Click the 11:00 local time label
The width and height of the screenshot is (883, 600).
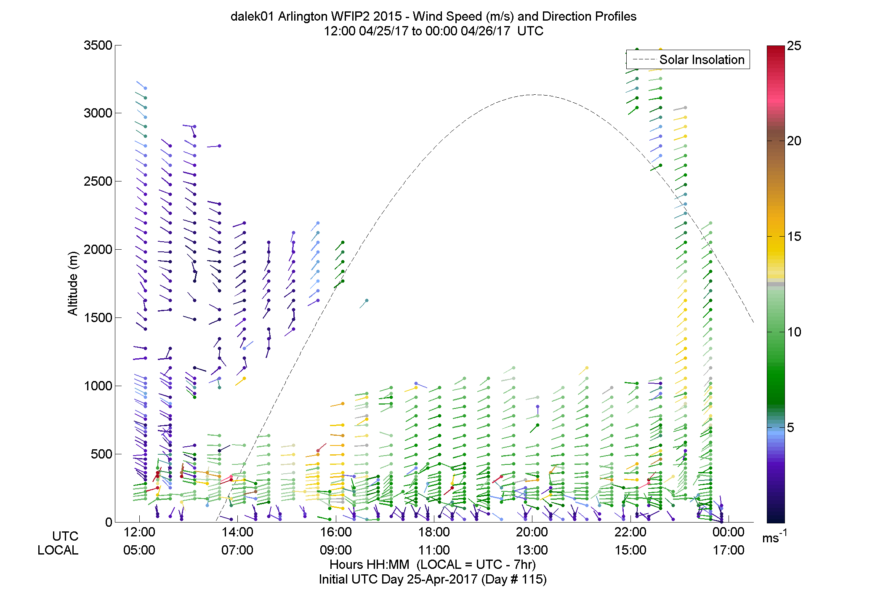click(434, 550)
